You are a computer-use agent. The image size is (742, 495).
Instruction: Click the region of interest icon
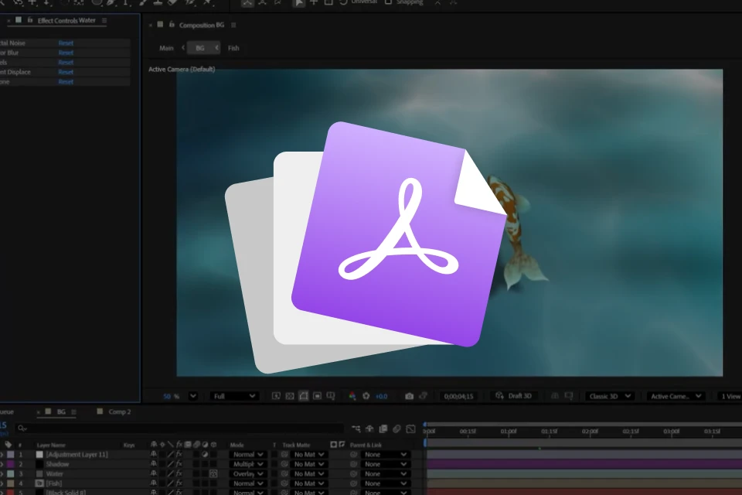click(317, 396)
